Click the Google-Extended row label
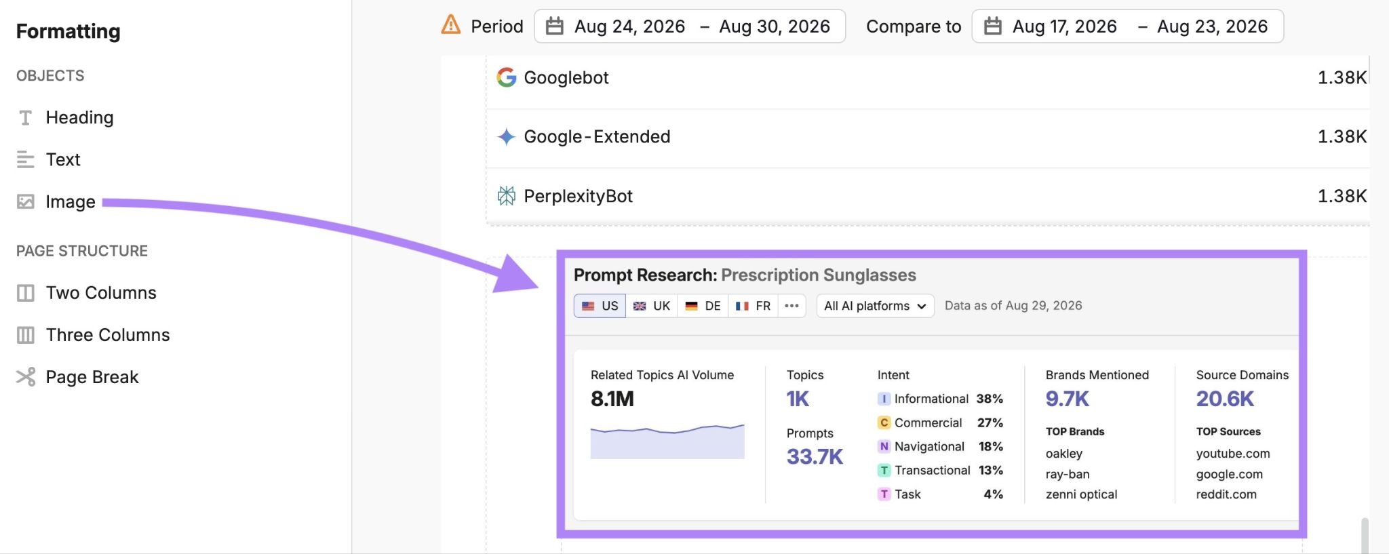This screenshot has height=554, width=1389. pos(597,137)
